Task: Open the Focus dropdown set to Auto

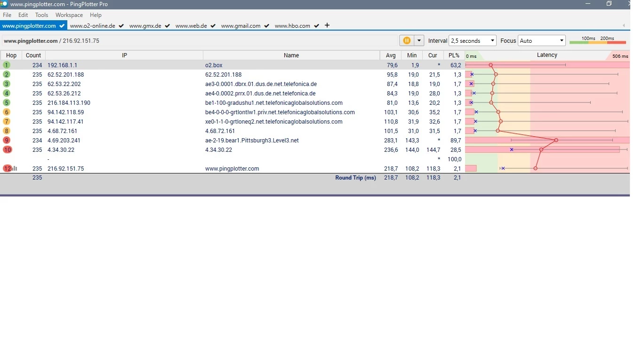Action: coord(541,41)
